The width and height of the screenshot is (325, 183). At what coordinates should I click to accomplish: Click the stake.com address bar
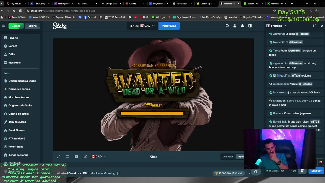150,11
